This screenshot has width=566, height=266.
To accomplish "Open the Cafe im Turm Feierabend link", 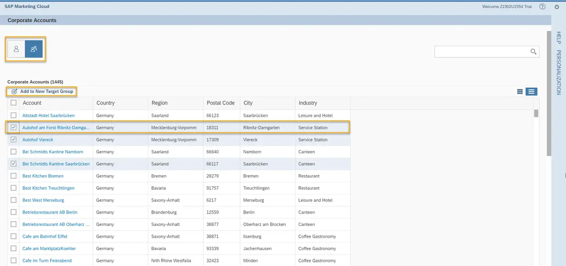I will point(47,261).
